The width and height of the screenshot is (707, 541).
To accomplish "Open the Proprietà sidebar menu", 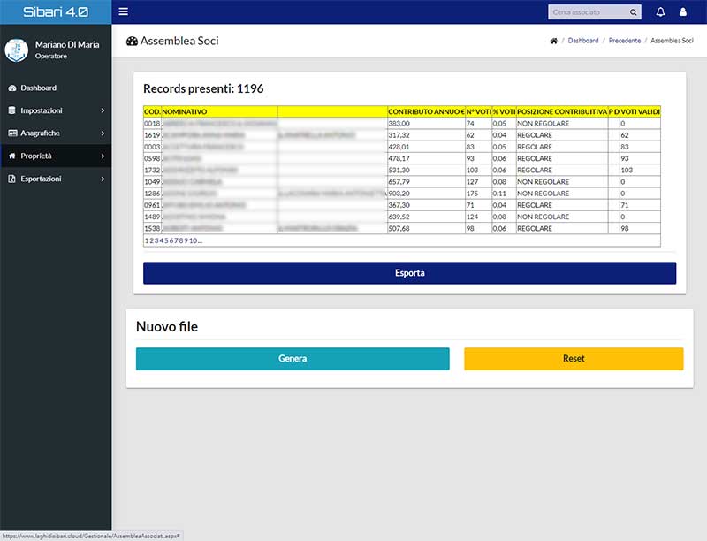I will pos(56,156).
